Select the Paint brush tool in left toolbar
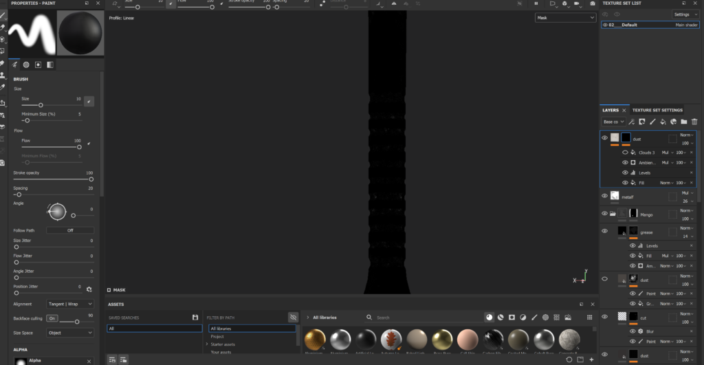Screen dimensions: 704x365 [3, 16]
